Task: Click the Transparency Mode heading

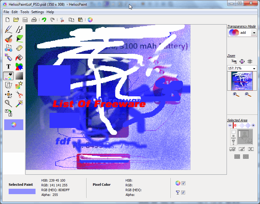Action: (x=241, y=26)
